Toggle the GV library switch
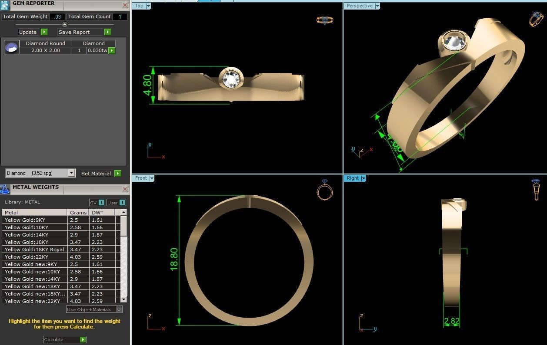The width and height of the screenshot is (547, 345). point(97,203)
